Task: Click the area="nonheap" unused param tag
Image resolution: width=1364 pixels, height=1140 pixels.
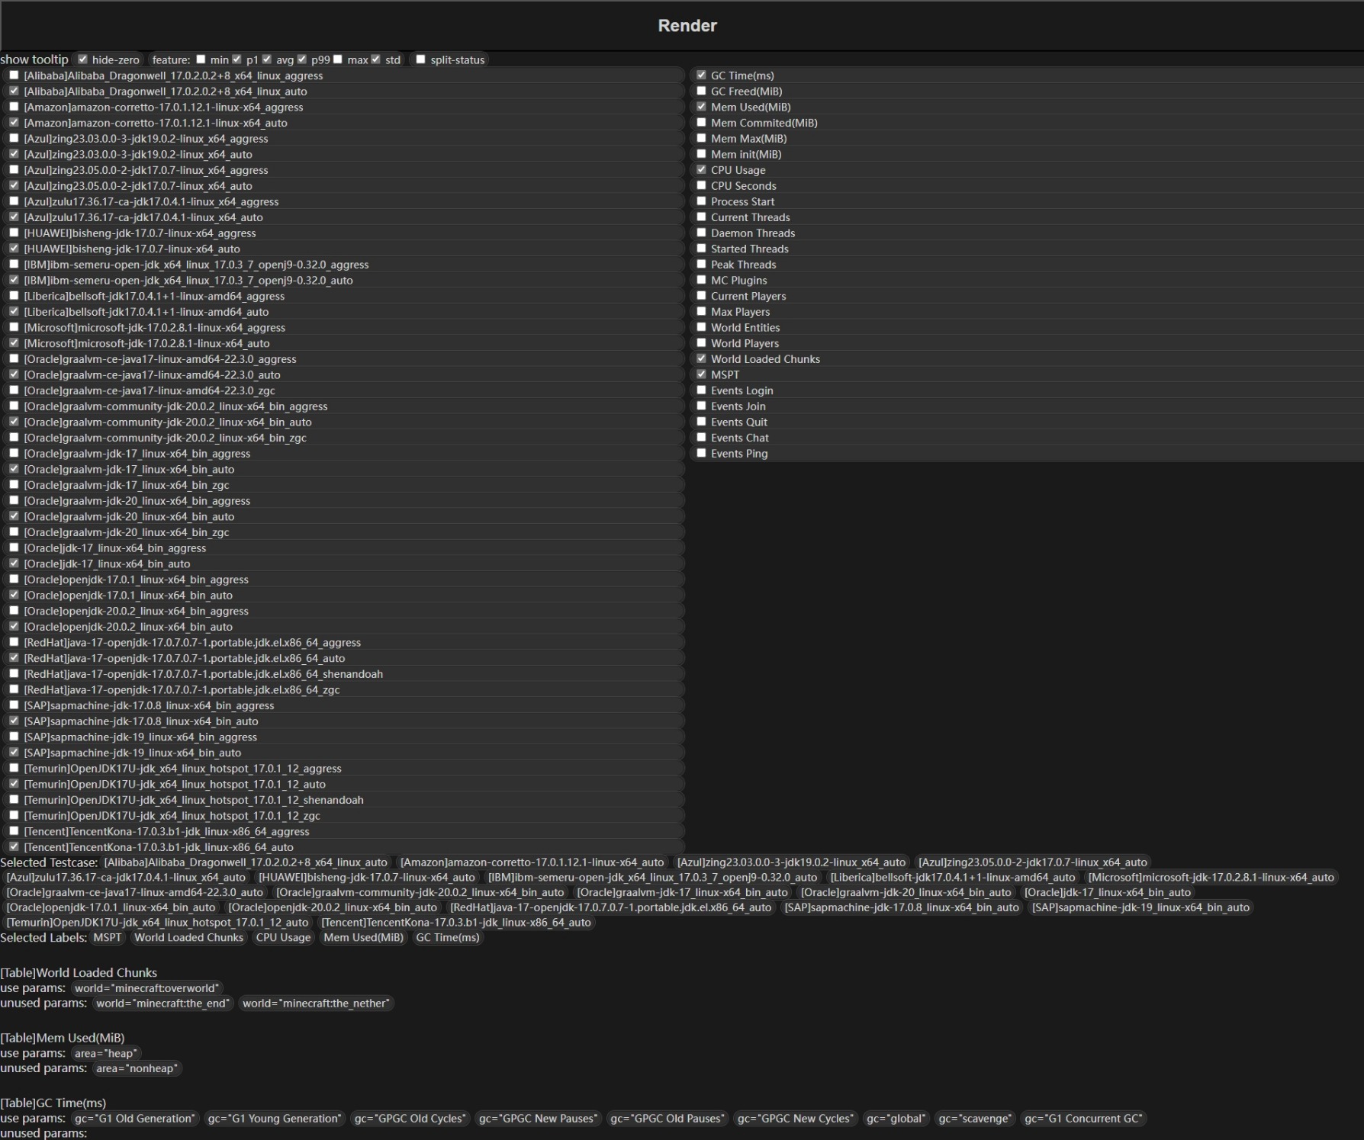Action: coord(137,1068)
